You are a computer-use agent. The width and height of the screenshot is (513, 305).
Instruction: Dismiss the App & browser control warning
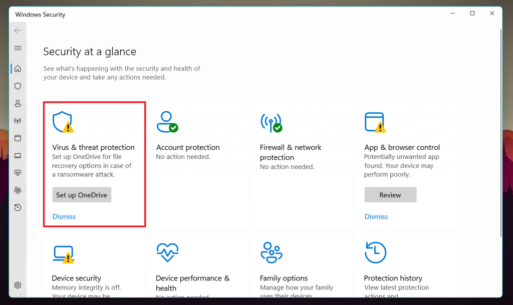tap(376, 216)
